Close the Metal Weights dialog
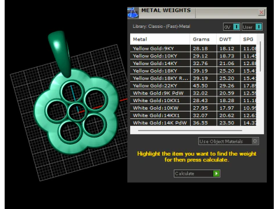279x209 pixels. click(x=262, y=12)
